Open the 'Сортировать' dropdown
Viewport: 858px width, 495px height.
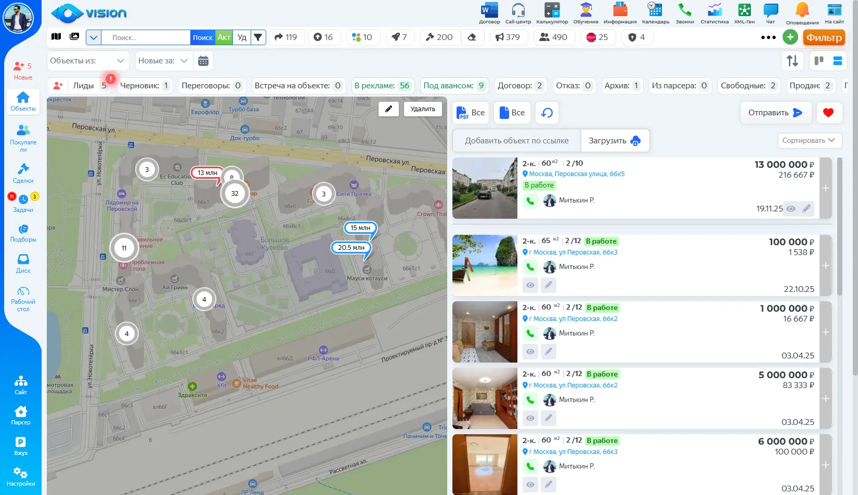tap(808, 141)
